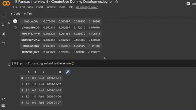
Task: Click the Colab logo
Action: [6, 3]
